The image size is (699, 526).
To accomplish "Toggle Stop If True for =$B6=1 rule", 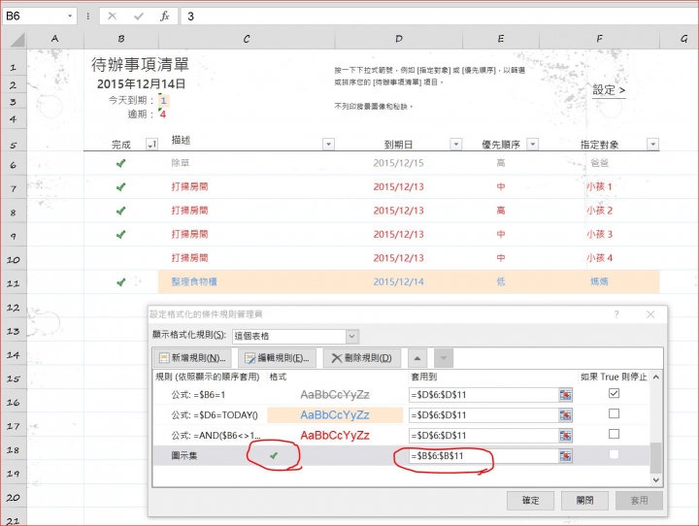I will click(613, 394).
